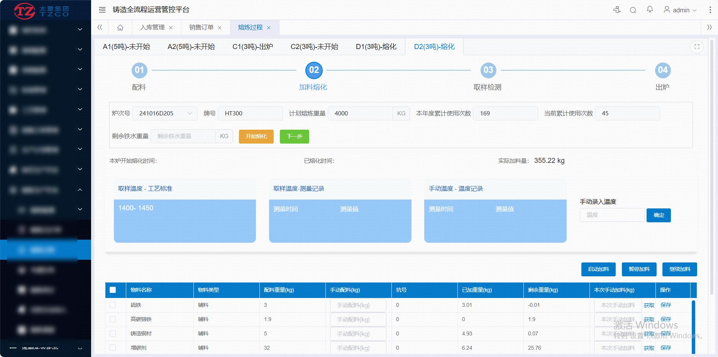
Task: Select the 铸造铜材 row checkbox
Action: click(x=113, y=333)
